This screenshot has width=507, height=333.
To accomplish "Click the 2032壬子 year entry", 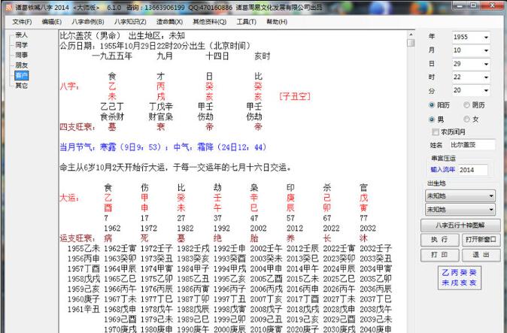I will coord(375,248).
